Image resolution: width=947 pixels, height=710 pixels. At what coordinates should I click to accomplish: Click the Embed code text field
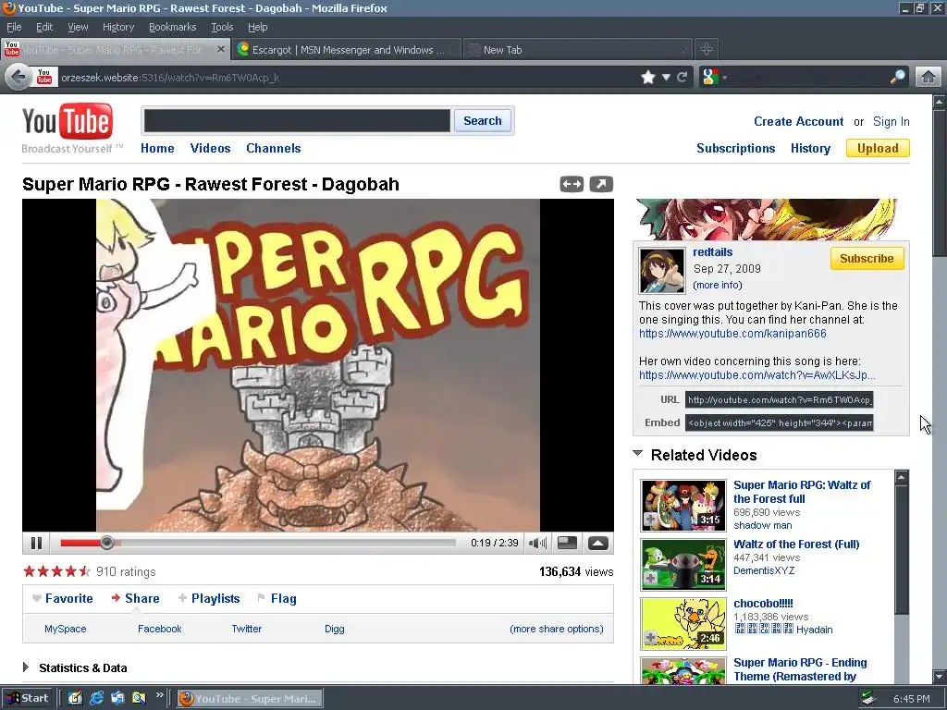(x=779, y=422)
